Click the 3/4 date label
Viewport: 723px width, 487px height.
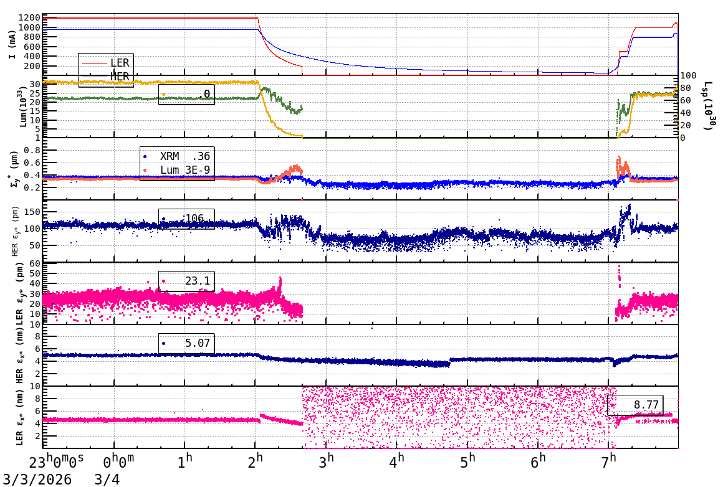[x=107, y=480]
